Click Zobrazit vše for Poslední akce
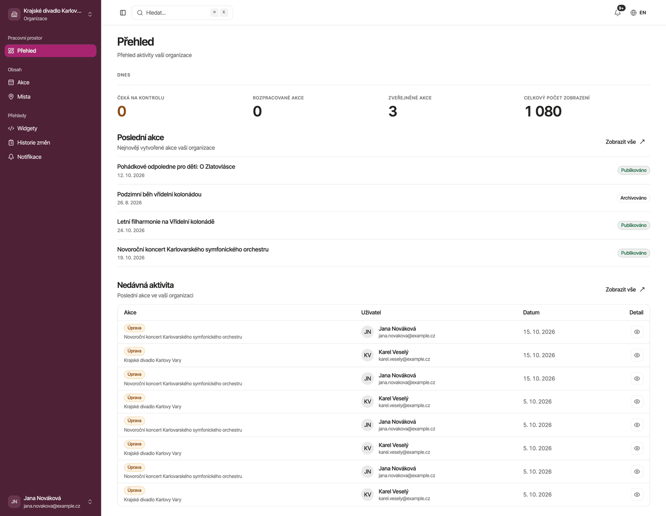This screenshot has height=516, width=666. [x=625, y=142]
